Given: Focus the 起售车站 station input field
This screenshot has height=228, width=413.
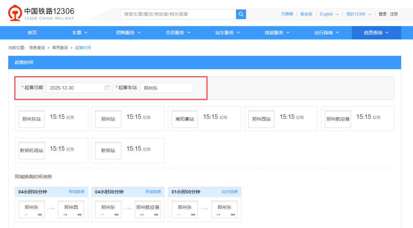Looking at the screenshot, I should point(166,88).
